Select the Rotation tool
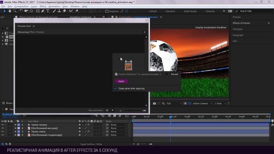 [21, 11]
